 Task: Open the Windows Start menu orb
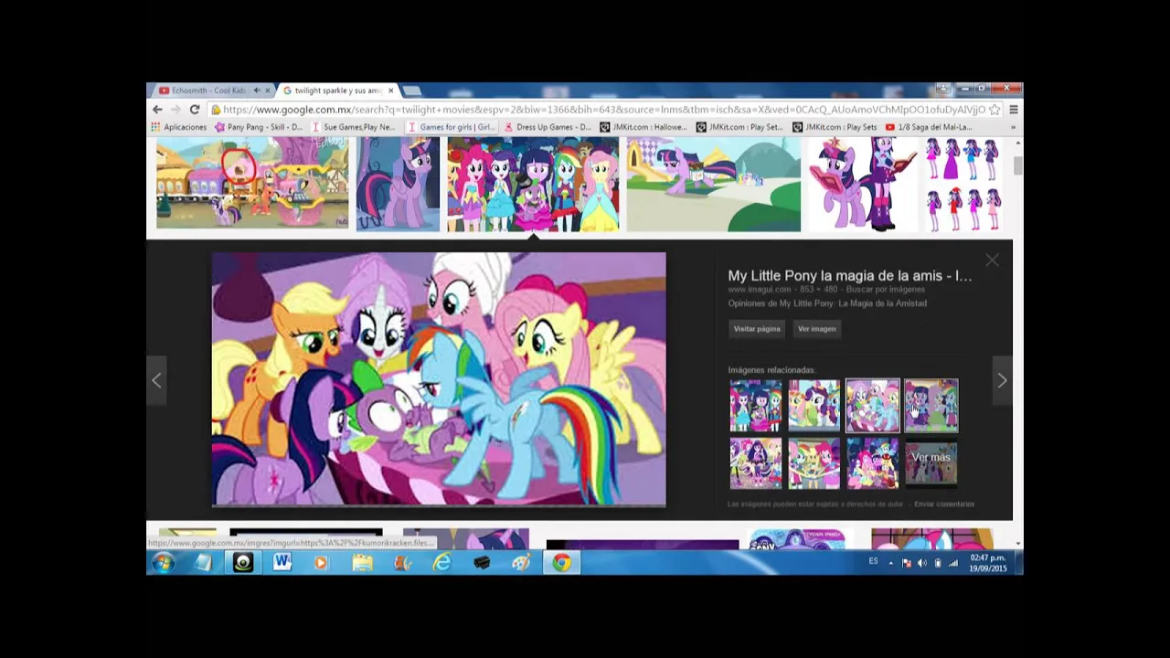tap(163, 563)
